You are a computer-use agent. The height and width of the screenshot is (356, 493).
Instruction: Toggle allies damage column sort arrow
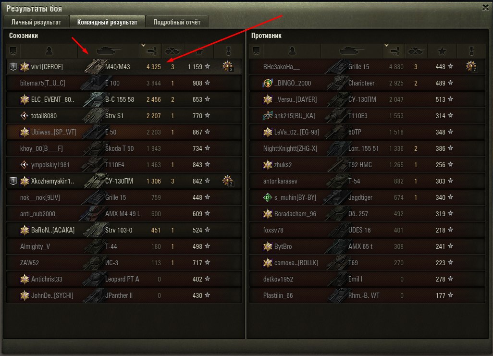pyautogui.click(x=143, y=46)
